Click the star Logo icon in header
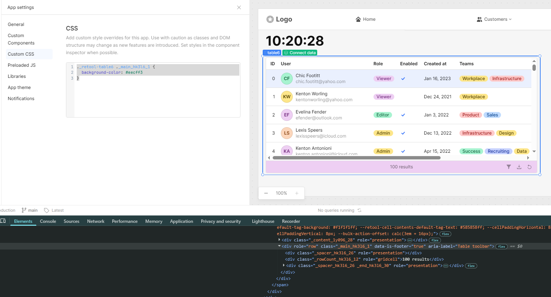The height and width of the screenshot is (297, 551). (x=270, y=19)
